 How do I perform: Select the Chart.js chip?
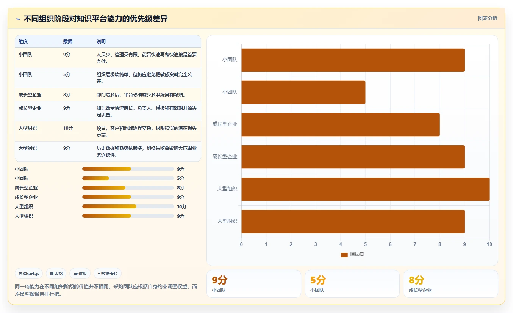click(29, 274)
